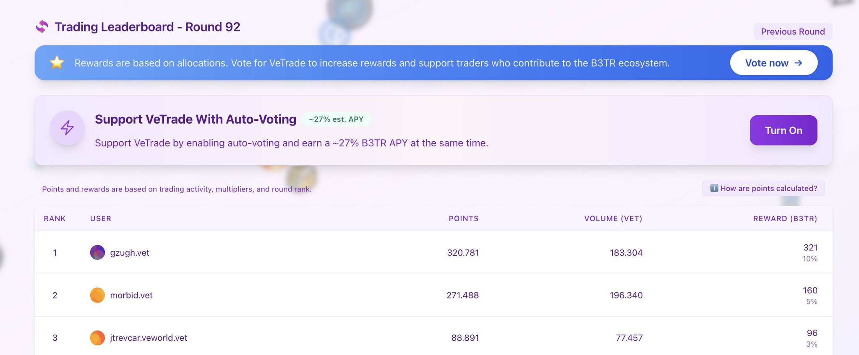The width and height of the screenshot is (859, 355).
Task: Click the VeTrade swap logo icon
Action: tap(42, 27)
